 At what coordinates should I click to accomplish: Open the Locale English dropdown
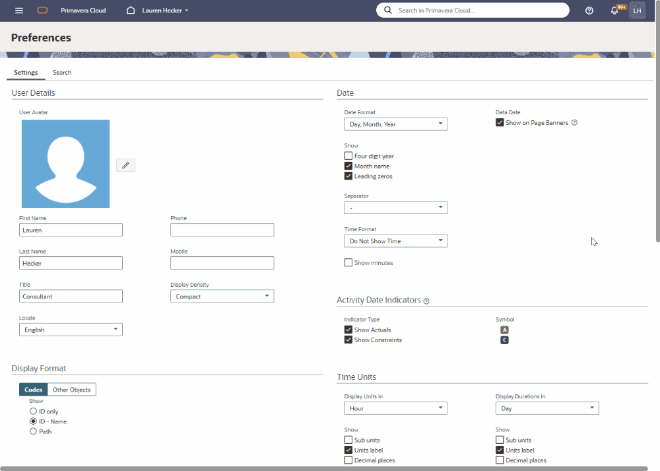(x=71, y=330)
